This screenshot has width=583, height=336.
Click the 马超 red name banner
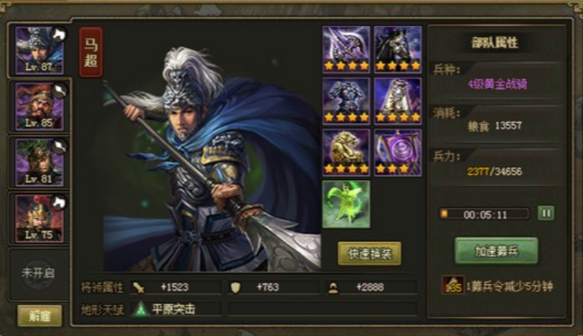pyautogui.click(x=91, y=52)
